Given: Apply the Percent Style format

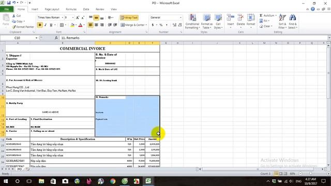Looking at the screenshot, I should [161, 25].
